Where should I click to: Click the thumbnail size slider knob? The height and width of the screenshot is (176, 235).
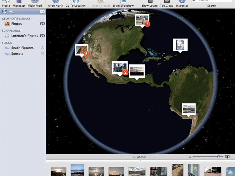[219, 157]
